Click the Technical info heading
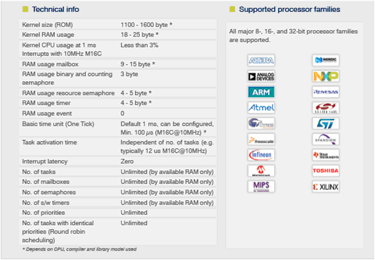This screenshot has width=375, height=260. tap(55, 9)
